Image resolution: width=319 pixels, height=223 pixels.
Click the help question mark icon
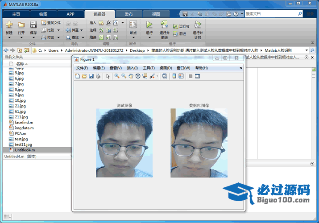(236, 14)
